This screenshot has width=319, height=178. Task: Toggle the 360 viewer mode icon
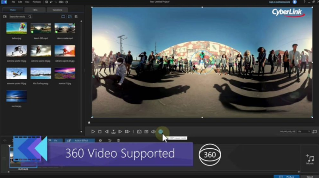click(160, 132)
